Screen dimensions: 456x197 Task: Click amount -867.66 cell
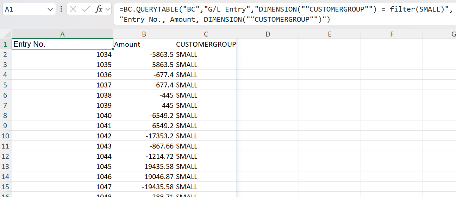[144, 146]
